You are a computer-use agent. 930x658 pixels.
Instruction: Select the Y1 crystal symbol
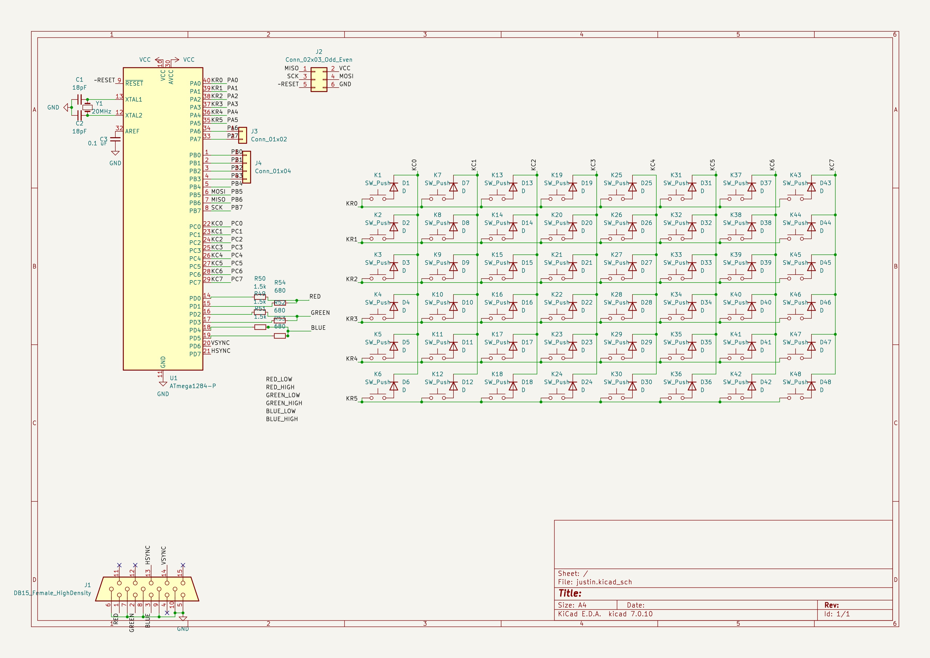point(87,107)
